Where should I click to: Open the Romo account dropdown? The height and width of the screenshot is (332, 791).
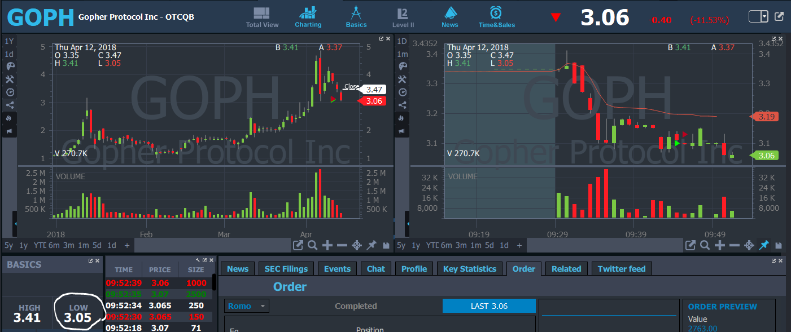pyautogui.click(x=247, y=306)
